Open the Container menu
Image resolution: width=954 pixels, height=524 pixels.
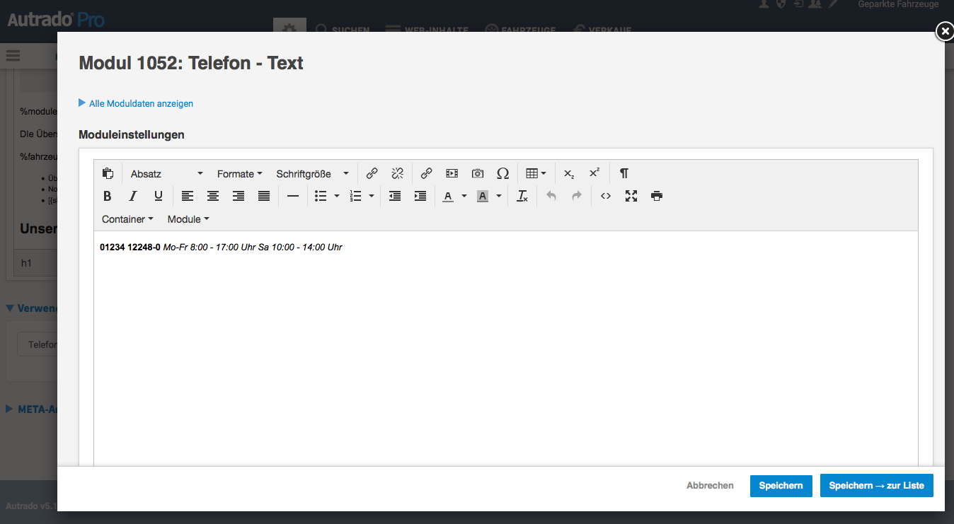[x=127, y=219]
